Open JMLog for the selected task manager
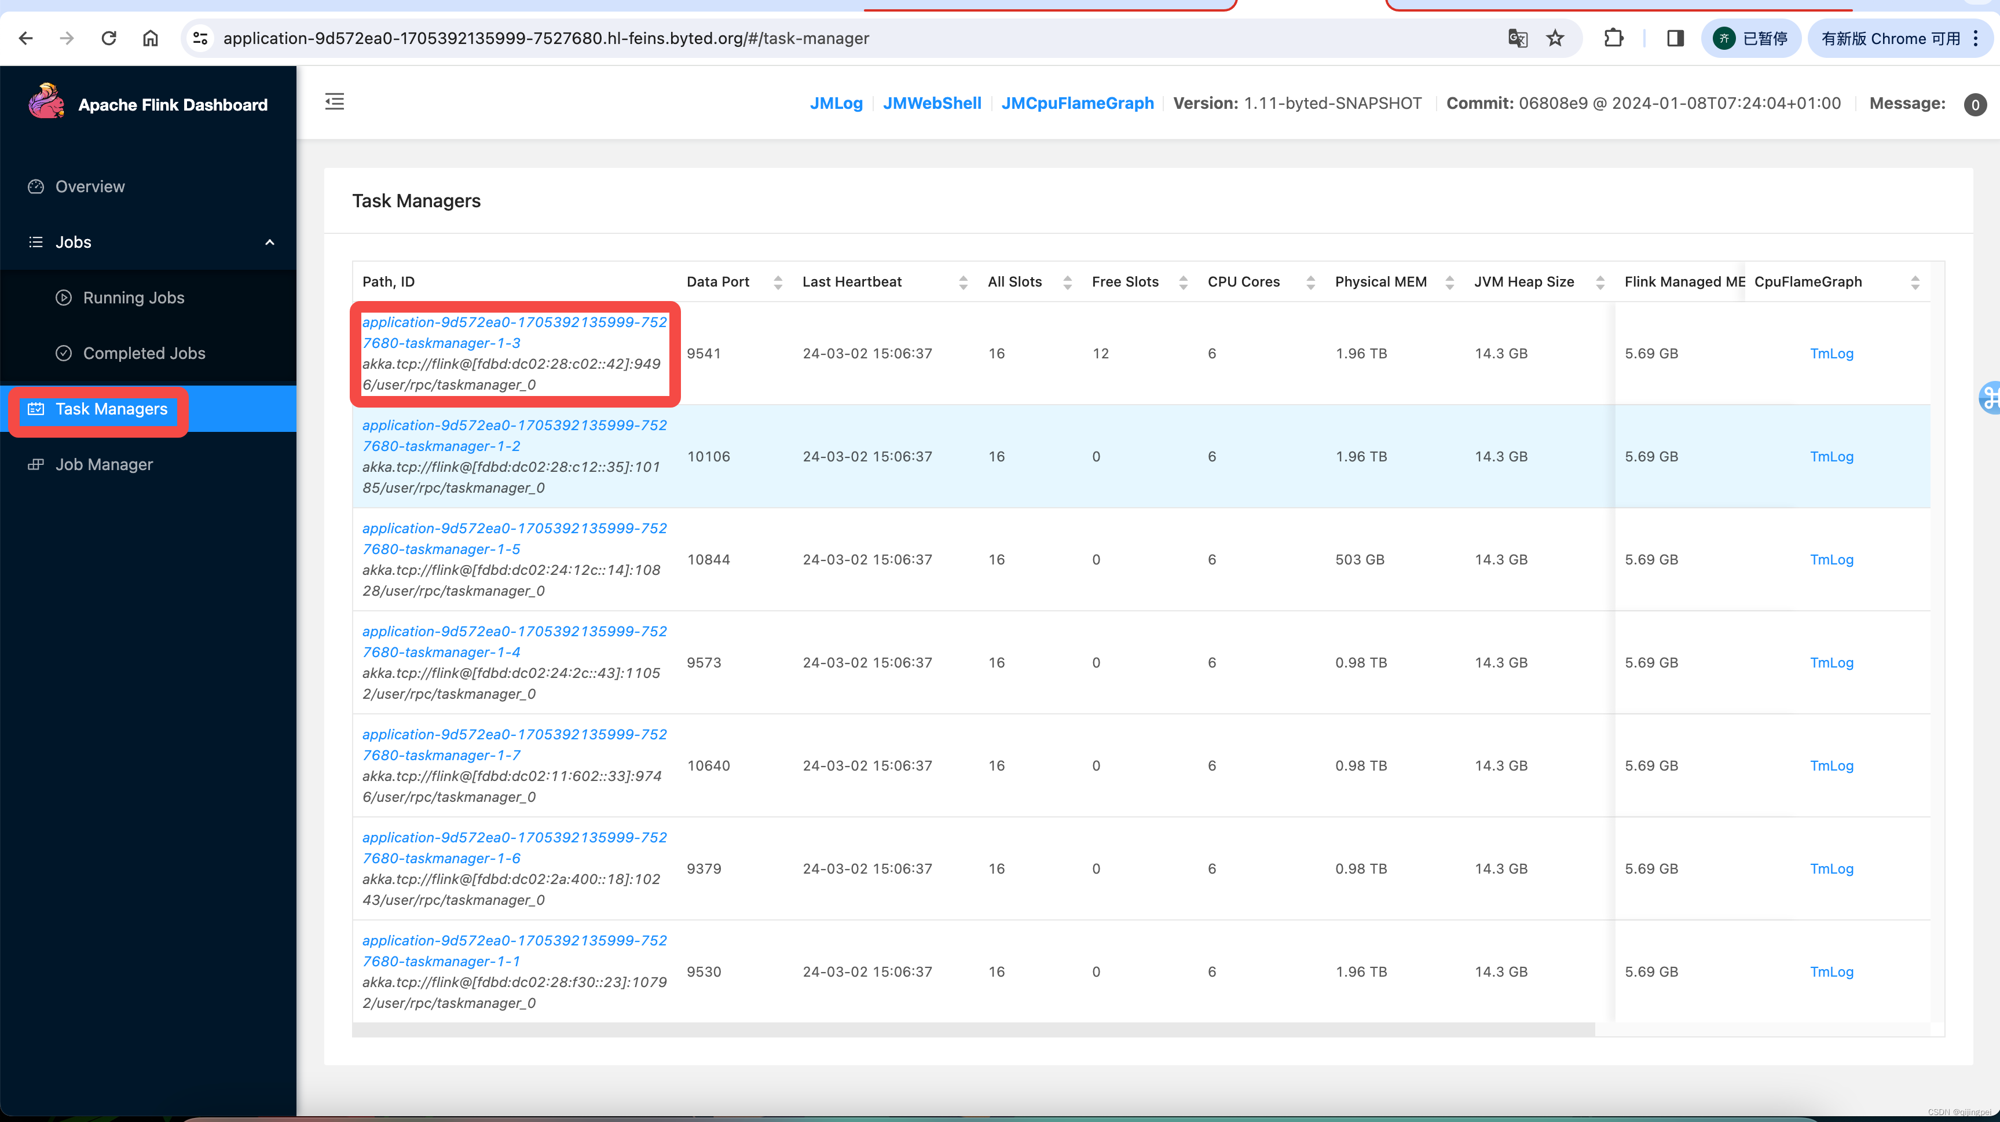The width and height of the screenshot is (2000, 1122). [835, 103]
